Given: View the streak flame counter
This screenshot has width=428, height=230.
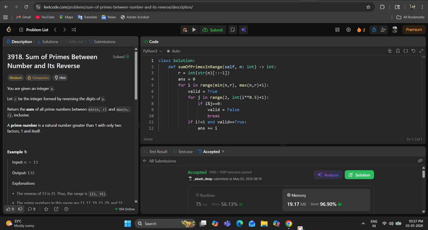Looking at the screenshot, I should (361, 30).
